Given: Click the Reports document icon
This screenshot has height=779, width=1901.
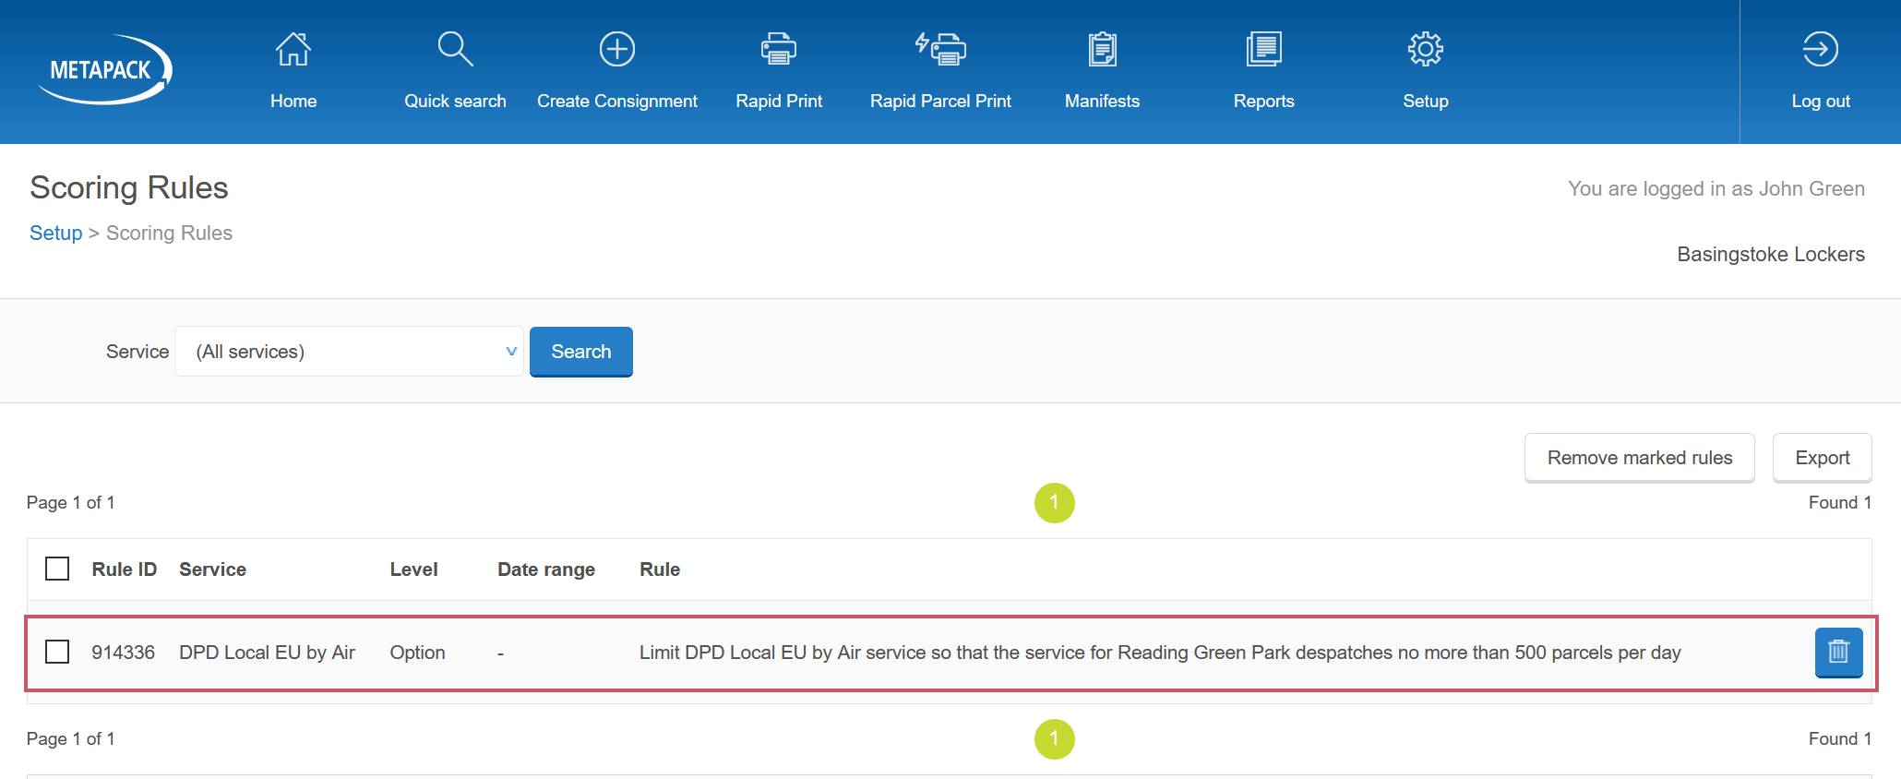Looking at the screenshot, I should [x=1264, y=49].
